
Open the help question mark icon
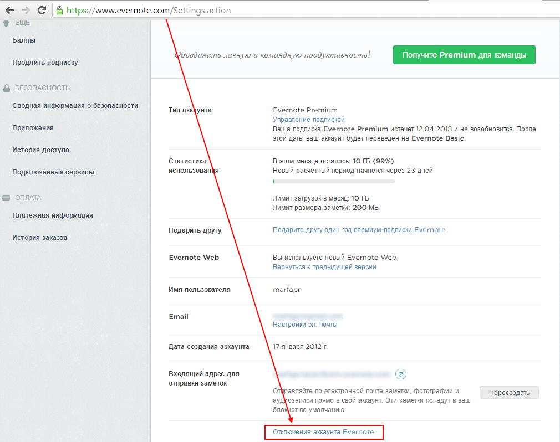tap(401, 374)
